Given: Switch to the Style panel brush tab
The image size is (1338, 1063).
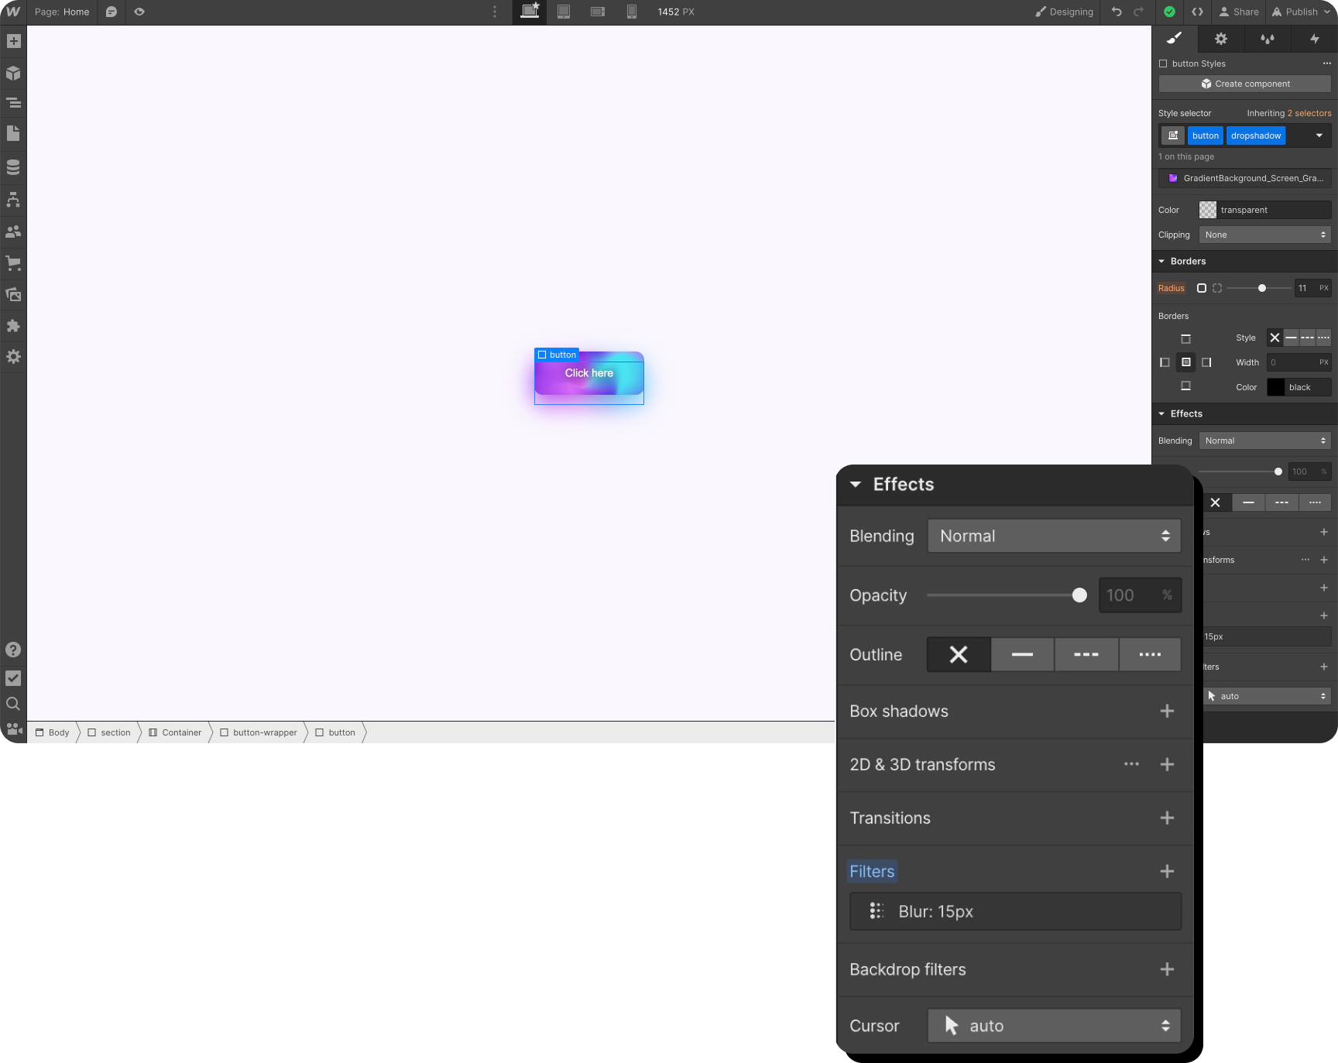Looking at the screenshot, I should 1174,39.
